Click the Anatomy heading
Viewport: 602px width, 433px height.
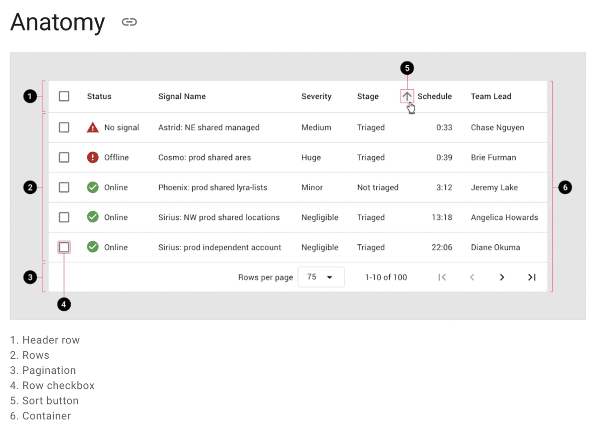[x=58, y=22]
